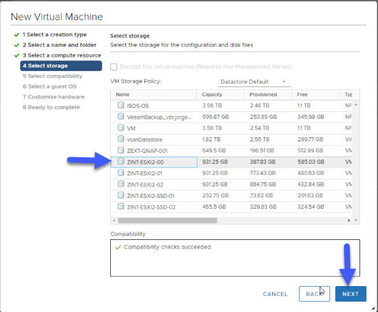Screen dimensions: 378x312
Task: Click the scroll right arrow of datastore table
Action: pyautogui.click(x=349, y=220)
